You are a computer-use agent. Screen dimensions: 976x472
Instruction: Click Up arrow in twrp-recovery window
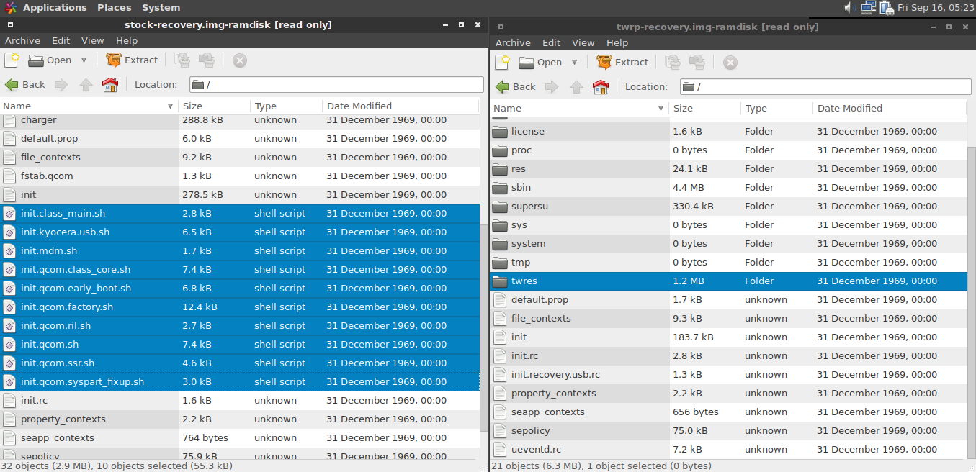click(x=576, y=87)
